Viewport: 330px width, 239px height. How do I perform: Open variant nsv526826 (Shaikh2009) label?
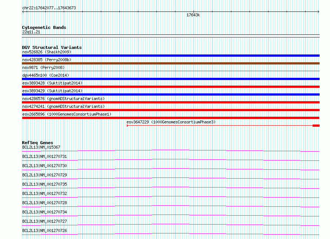(47, 52)
